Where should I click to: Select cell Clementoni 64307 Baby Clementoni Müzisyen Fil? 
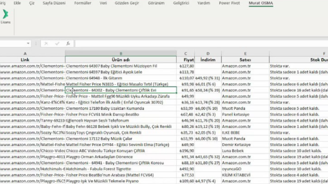tap(121, 66)
